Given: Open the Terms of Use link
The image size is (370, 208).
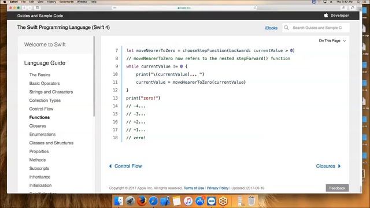Looking at the screenshot, I should (x=194, y=188).
